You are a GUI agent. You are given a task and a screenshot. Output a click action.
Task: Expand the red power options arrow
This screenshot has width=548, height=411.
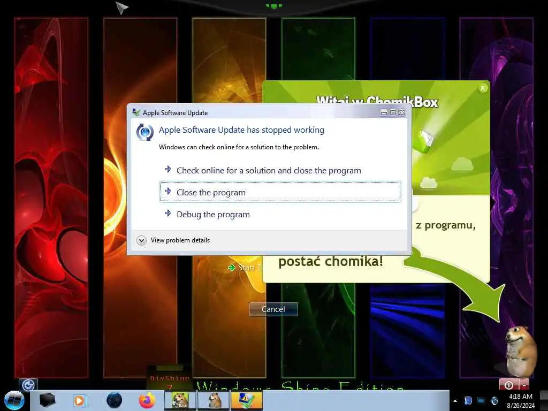coord(524,385)
